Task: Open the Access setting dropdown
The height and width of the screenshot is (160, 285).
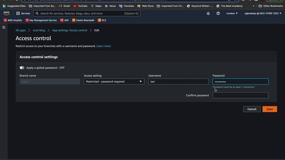Action: [x=114, y=81]
